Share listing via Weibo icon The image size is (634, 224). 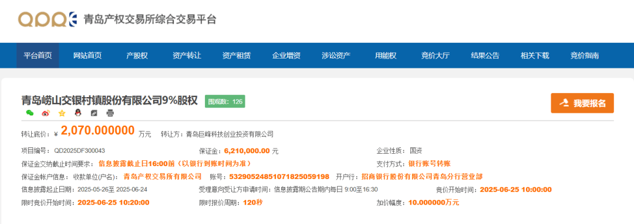point(46,113)
